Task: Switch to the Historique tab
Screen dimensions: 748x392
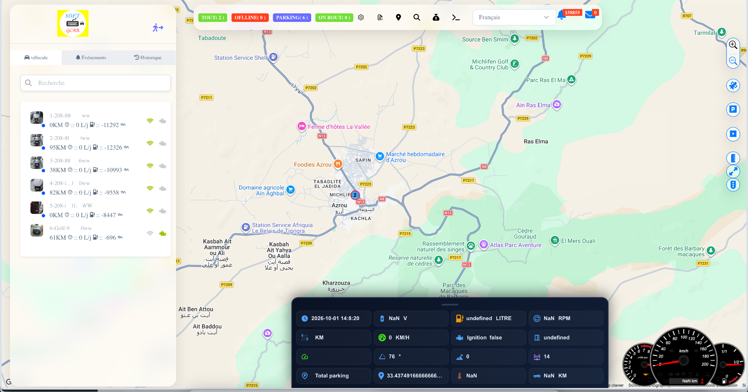Action: 148,58
